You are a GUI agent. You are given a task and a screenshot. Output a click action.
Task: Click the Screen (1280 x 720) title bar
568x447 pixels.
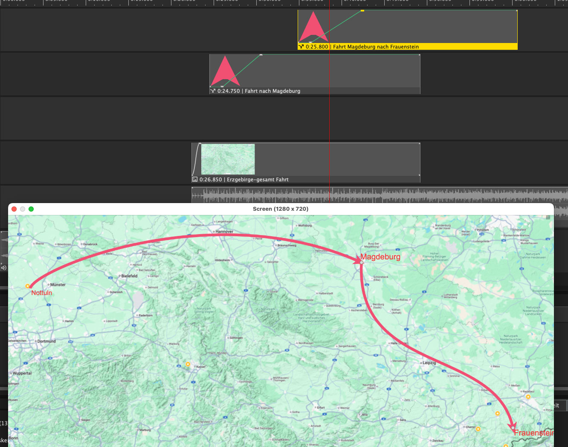[280, 209]
